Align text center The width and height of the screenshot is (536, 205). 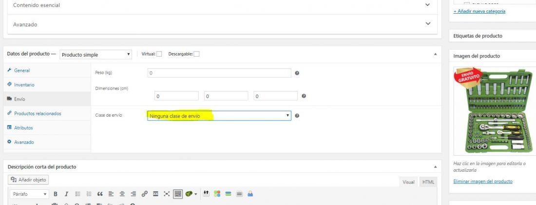click(x=122, y=194)
